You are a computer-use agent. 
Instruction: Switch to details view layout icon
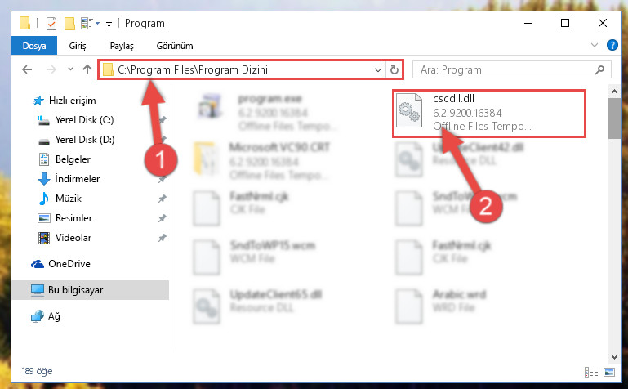coord(591,372)
